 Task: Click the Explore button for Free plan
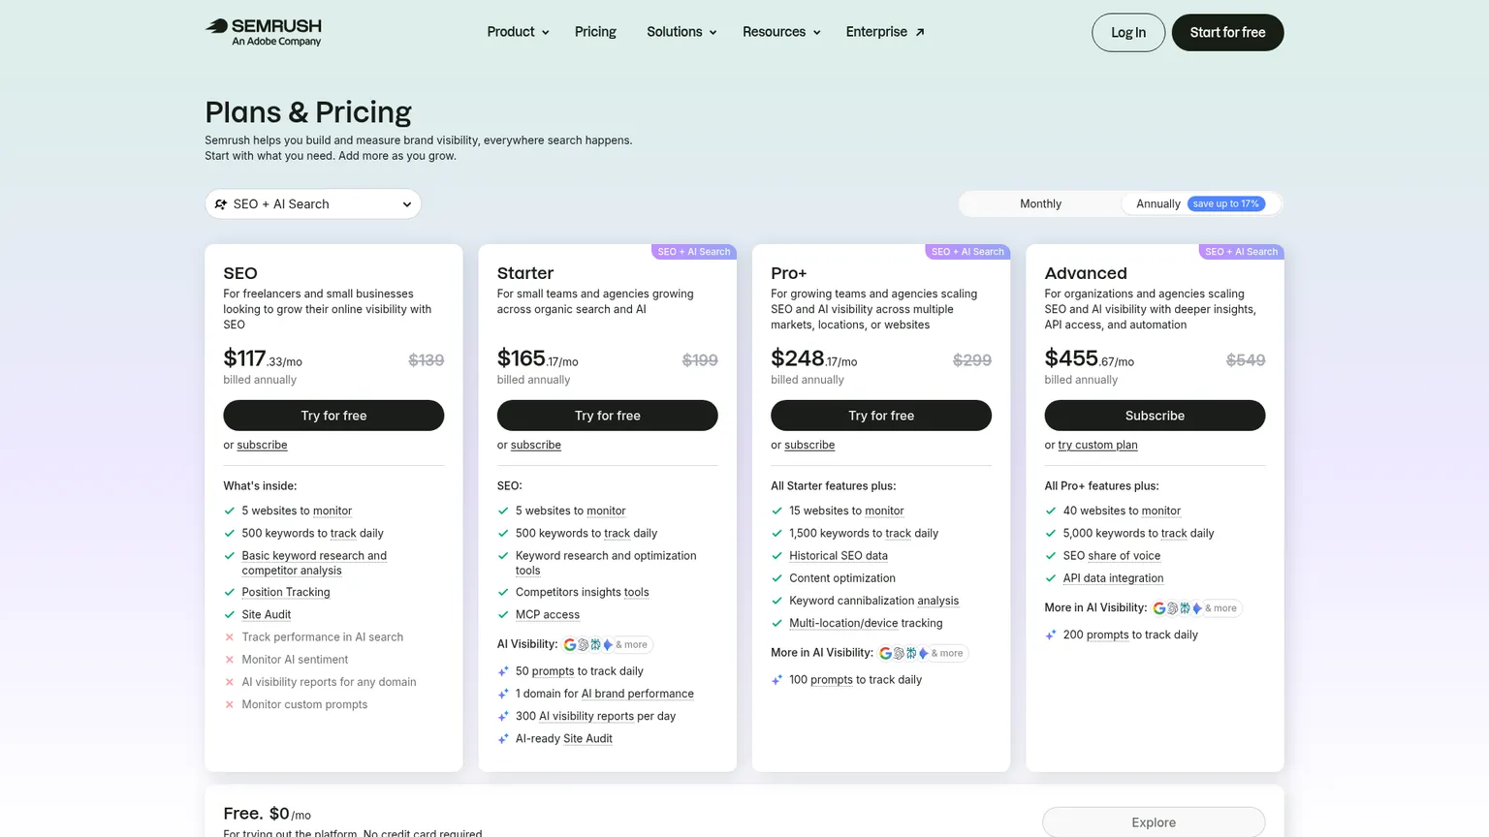(x=1154, y=822)
